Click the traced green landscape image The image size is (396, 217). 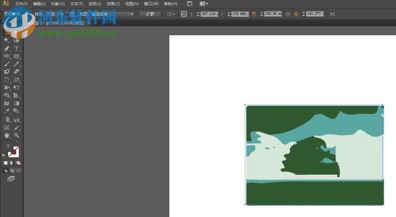click(x=315, y=155)
